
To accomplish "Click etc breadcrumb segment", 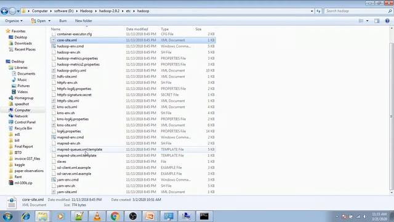I will click(128, 11).
